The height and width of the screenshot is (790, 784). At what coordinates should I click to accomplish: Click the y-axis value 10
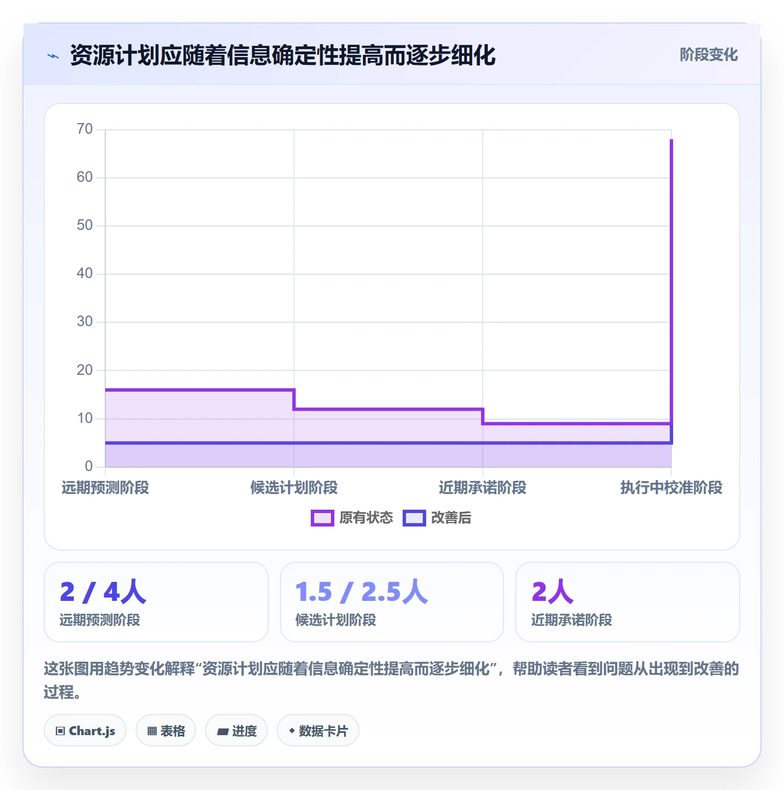click(x=85, y=418)
